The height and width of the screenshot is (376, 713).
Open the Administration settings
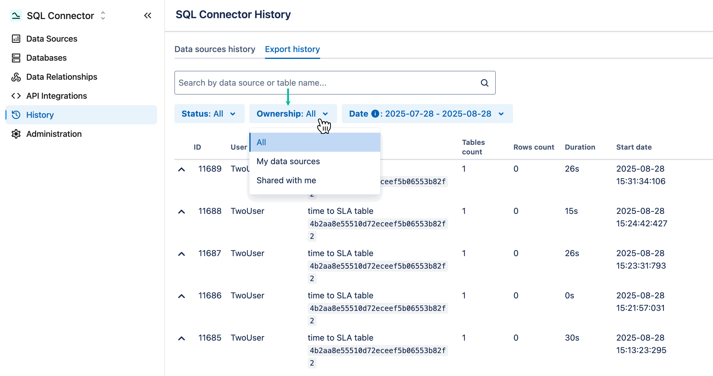point(54,134)
